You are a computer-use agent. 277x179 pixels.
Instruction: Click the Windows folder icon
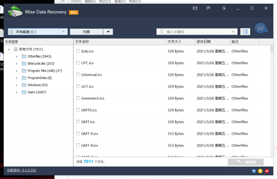coord(24,85)
